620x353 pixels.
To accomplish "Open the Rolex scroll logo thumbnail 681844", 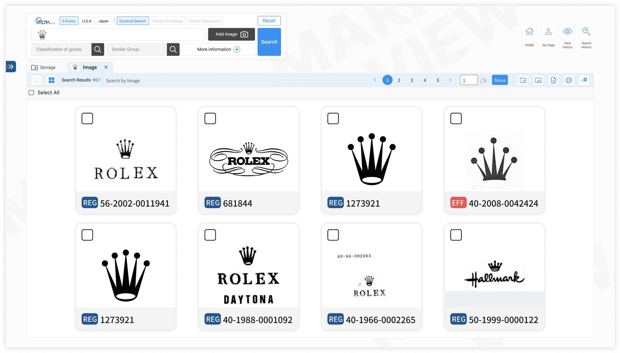I will pyautogui.click(x=249, y=159).
